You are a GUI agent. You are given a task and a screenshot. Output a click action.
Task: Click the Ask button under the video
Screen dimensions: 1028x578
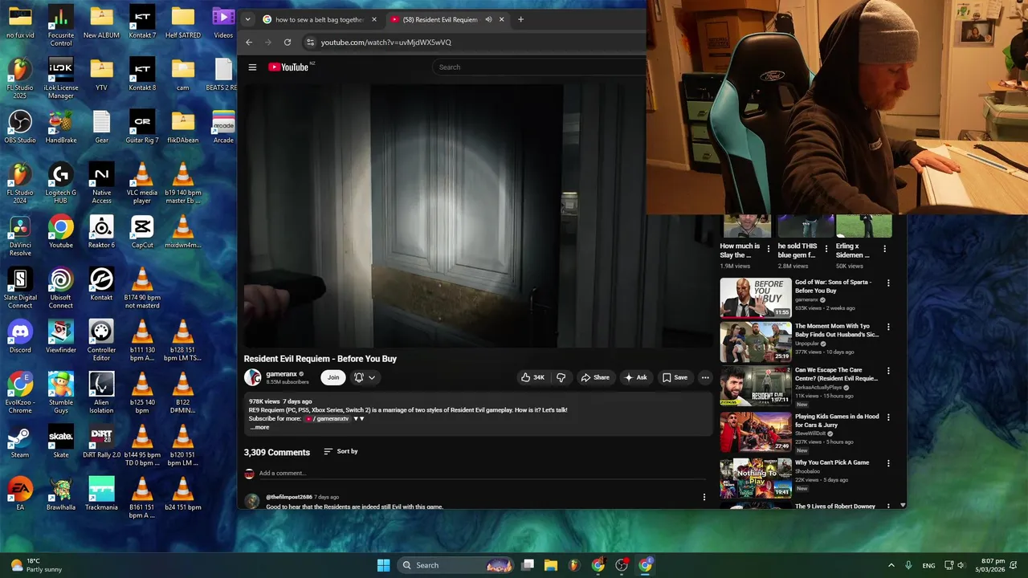click(635, 377)
